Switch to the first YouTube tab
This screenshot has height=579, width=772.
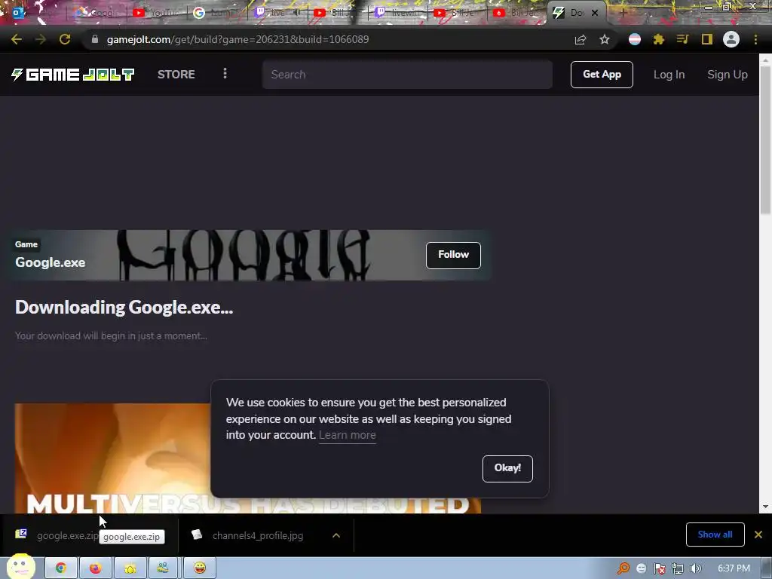pyautogui.click(x=155, y=13)
